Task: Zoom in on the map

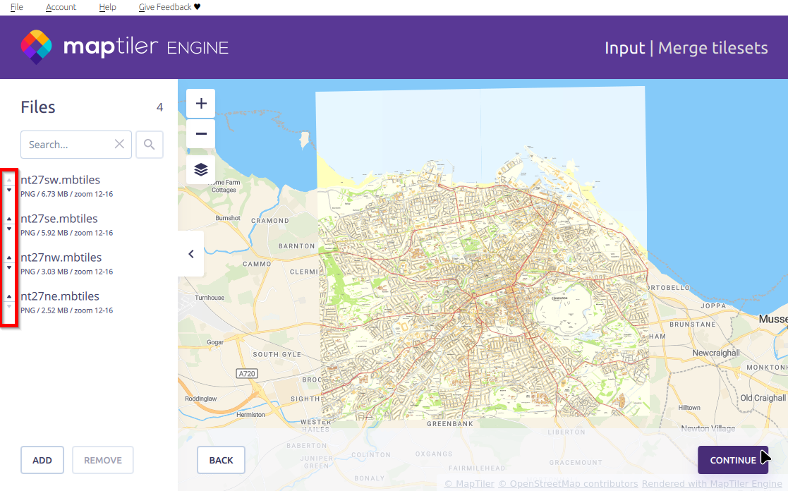Action: 201,104
